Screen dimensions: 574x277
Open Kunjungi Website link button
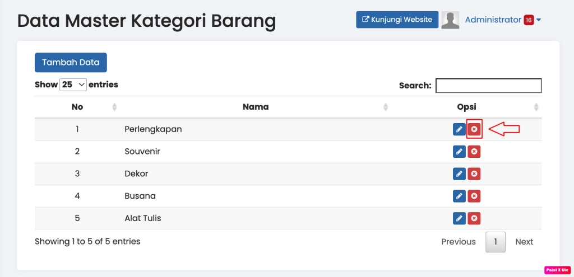coord(397,20)
